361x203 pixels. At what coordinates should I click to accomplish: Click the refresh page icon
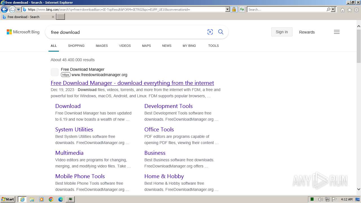(x=242, y=10)
